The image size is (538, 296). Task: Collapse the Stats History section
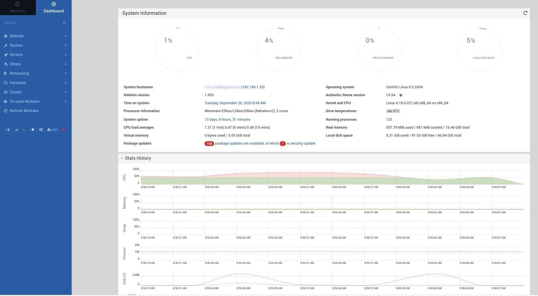pyautogui.click(x=121, y=158)
